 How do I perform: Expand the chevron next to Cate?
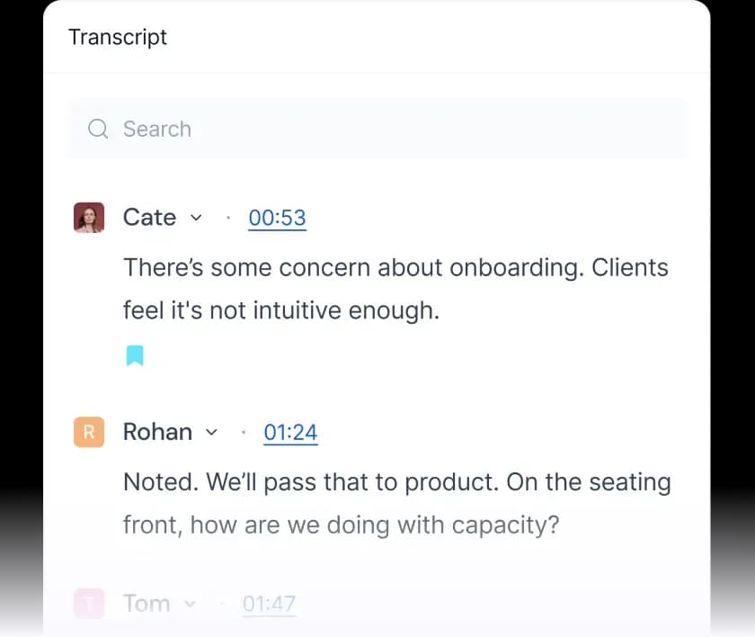pos(197,218)
